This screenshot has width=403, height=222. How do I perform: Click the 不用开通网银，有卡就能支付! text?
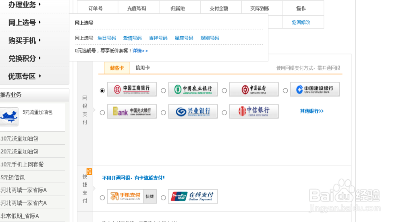pyautogui.click(x=133, y=178)
